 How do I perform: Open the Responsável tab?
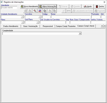tap(48, 26)
